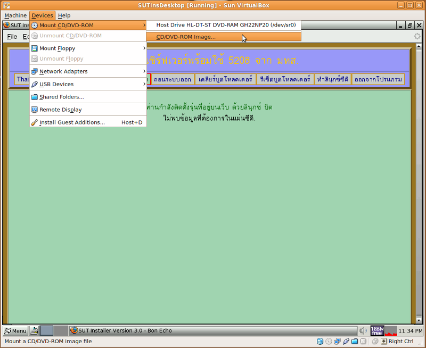Click the virtualization chip indicator icon
The height and width of the screenshot is (348, 426).
pyautogui.click(x=363, y=341)
